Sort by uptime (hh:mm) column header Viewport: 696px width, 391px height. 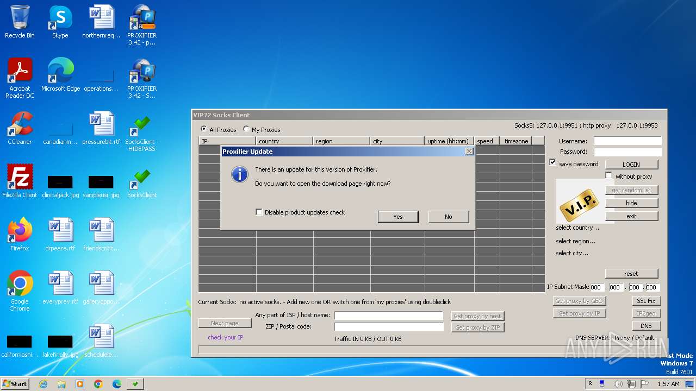pos(449,141)
